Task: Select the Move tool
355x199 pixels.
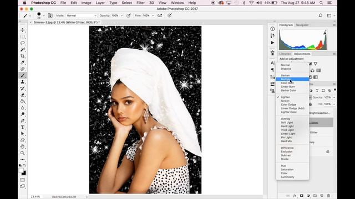Action: pos(22,30)
